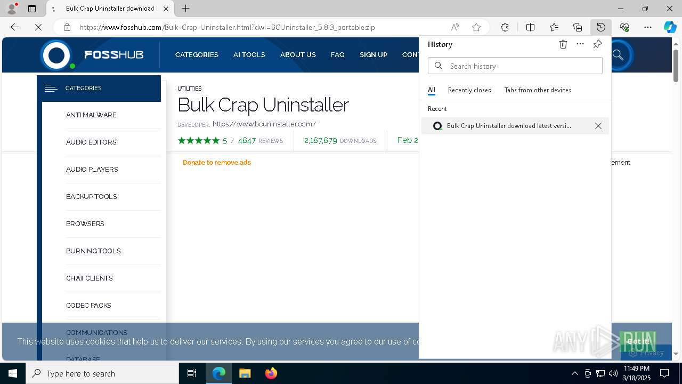Open the volume control tray icon
Viewport: 682px width, 384px height.
coord(613,373)
